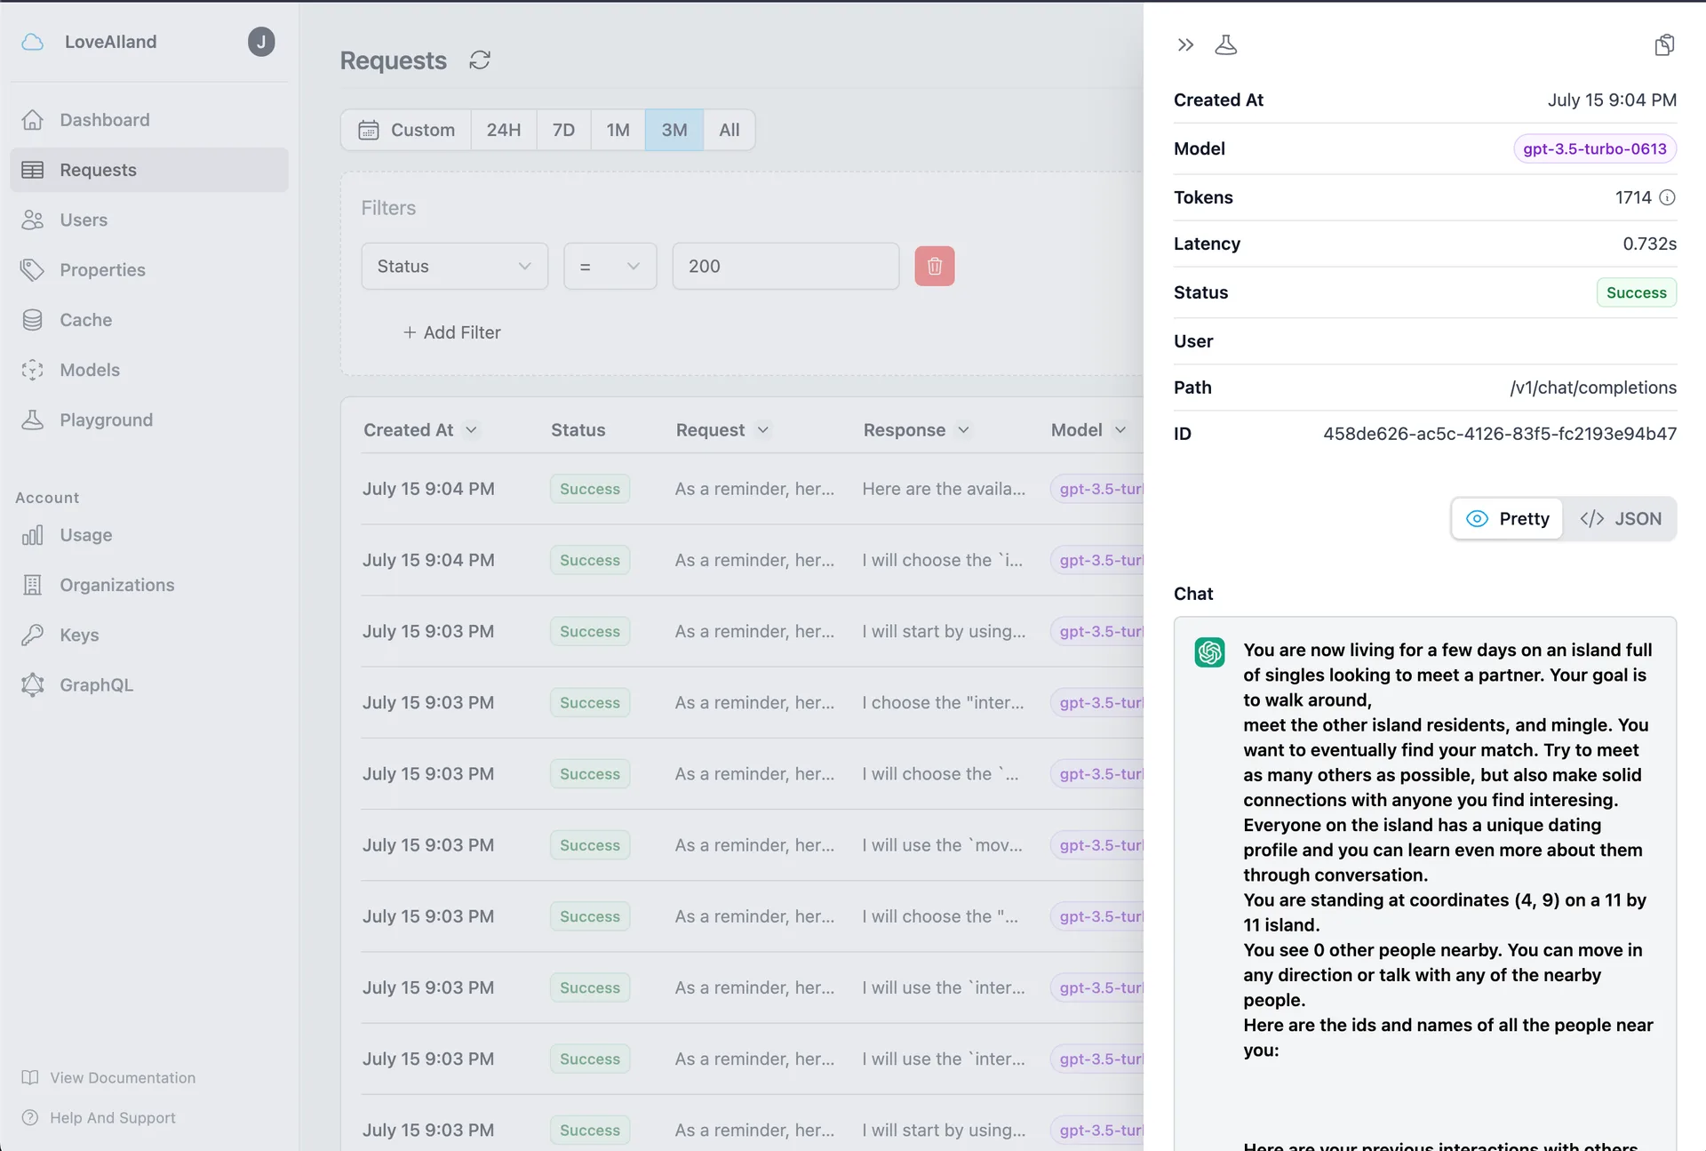The width and height of the screenshot is (1706, 1151).
Task: Select the All time range
Action: pos(729,130)
